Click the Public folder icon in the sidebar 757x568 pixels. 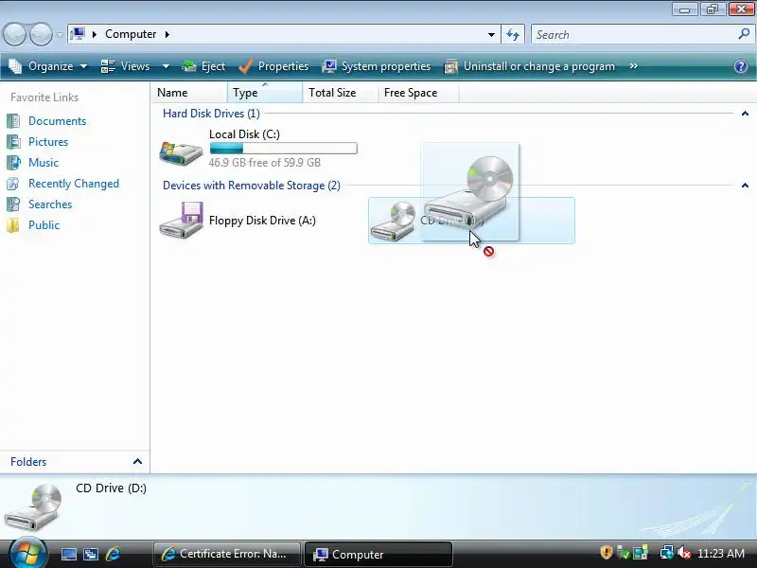click(x=13, y=225)
